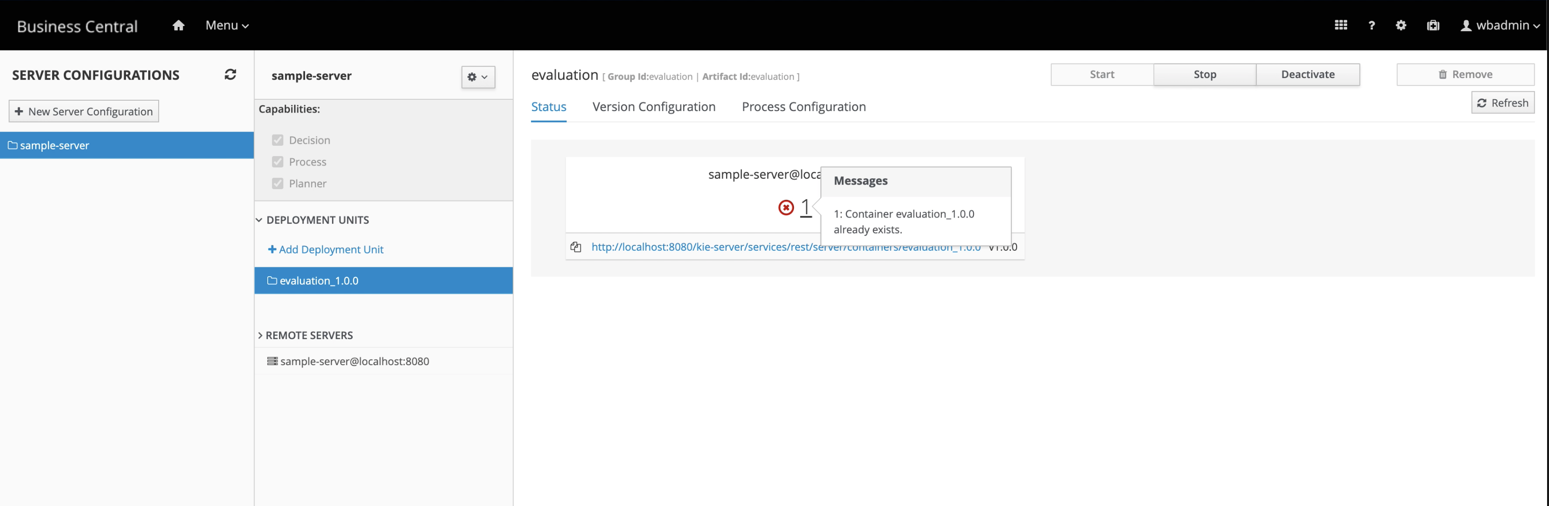Screen dimensions: 1549x506
Task: Go to the Business Central home icon
Action: click(x=178, y=25)
